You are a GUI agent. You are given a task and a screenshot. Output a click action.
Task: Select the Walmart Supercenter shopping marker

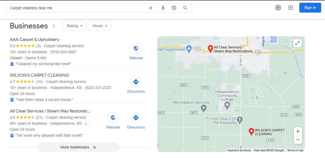pyautogui.click(x=189, y=49)
